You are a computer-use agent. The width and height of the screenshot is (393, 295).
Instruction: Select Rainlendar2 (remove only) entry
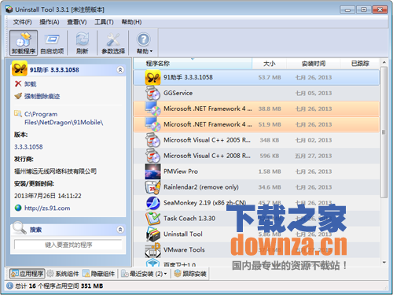(x=201, y=187)
